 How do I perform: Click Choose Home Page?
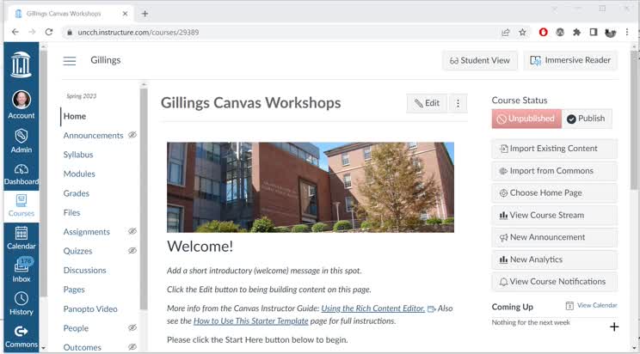coord(554,193)
